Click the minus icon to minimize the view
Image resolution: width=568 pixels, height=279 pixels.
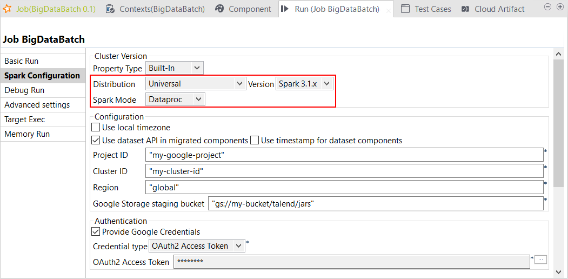coord(547,6)
